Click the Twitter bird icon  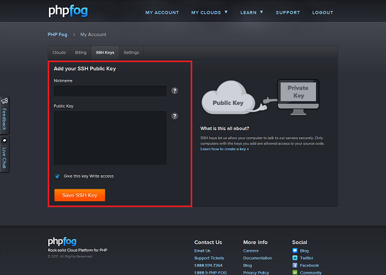coord(295,258)
